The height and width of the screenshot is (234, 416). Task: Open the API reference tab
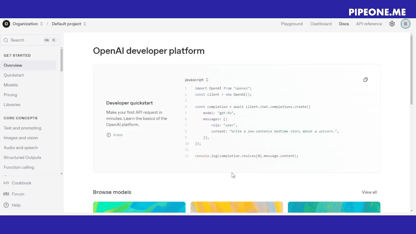369,24
